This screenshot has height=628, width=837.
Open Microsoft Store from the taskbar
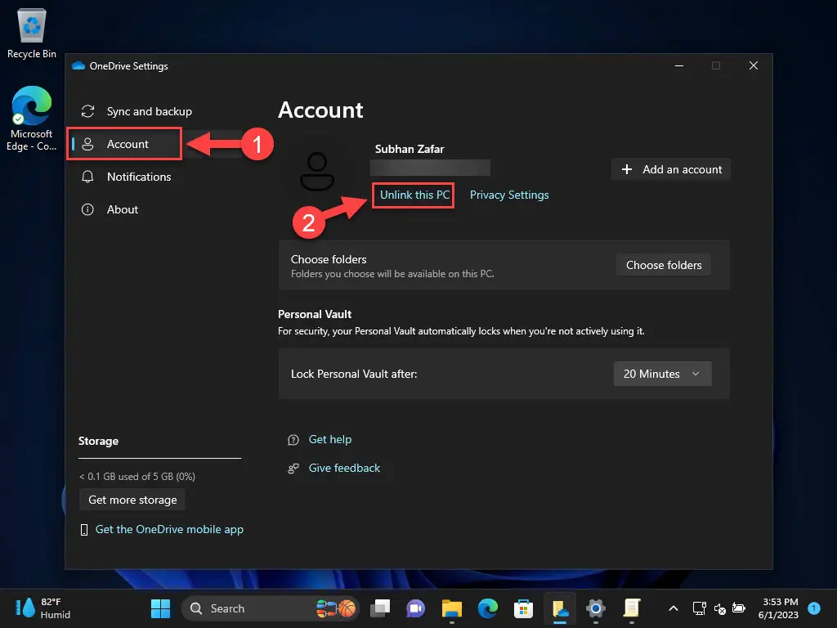click(x=523, y=608)
